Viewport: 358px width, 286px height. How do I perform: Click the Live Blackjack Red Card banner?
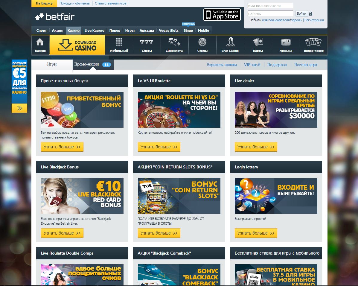pyautogui.click(x=82, y=196)
